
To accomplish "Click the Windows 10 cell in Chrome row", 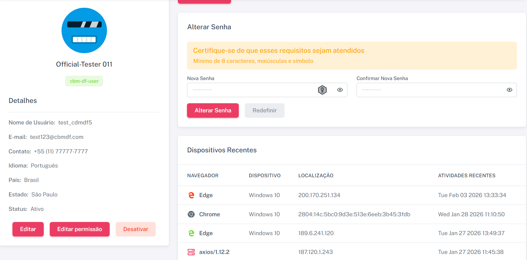I will [x=264, y=214].
